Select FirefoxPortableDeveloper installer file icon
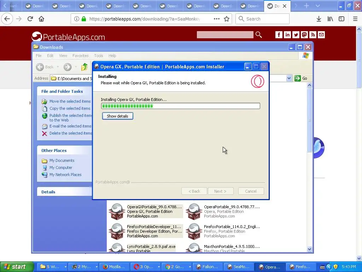 point(117,231)
